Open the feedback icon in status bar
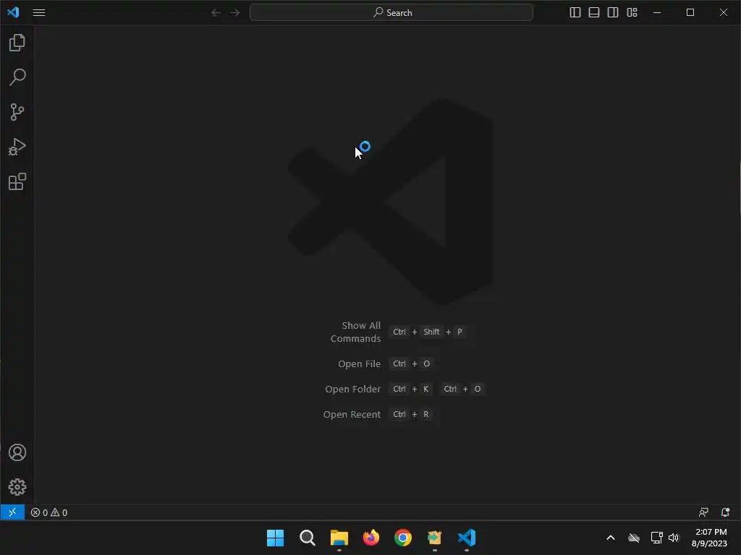Viewport: 741px width, 555px height. coord(703,512)
